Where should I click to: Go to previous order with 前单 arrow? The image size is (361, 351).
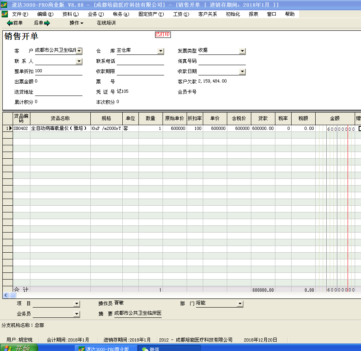click(x=15, y=23)
